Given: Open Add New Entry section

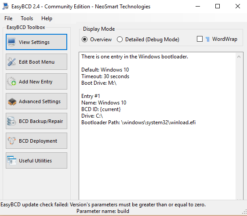Looking at the screenshot, I should 36,82.
